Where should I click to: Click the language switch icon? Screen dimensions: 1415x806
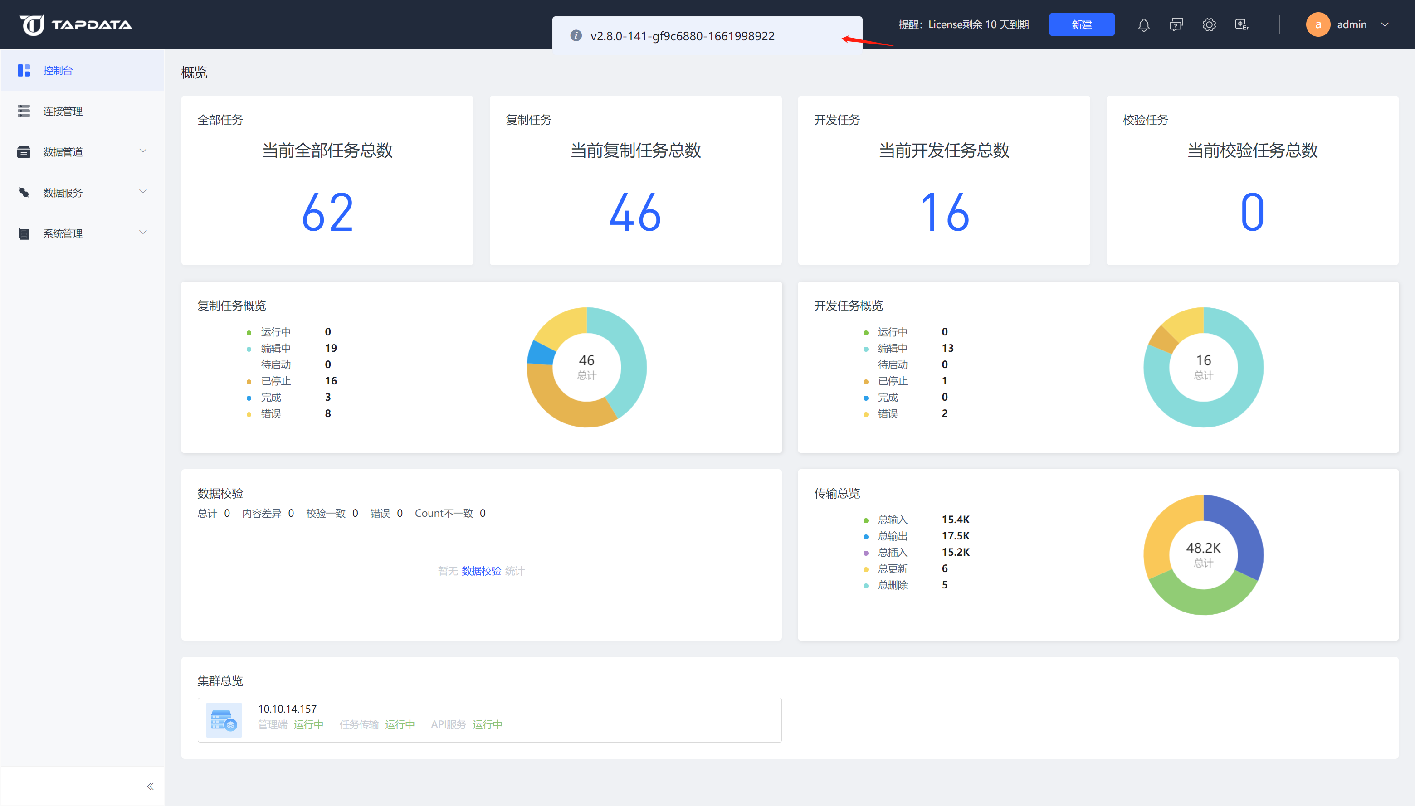point(1242,25)
